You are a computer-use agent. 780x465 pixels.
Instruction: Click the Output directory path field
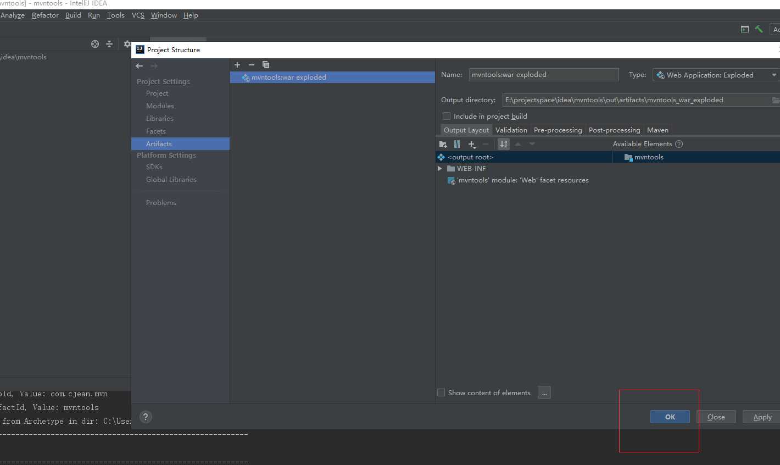(637, 100)
